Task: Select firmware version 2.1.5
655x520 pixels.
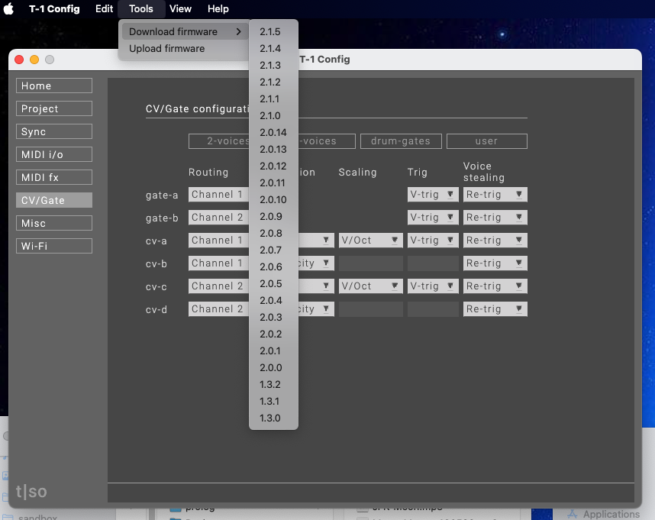Action: click(273, 32)
